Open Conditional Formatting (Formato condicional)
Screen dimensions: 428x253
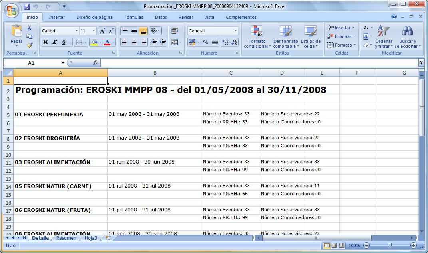pos(256,37)
